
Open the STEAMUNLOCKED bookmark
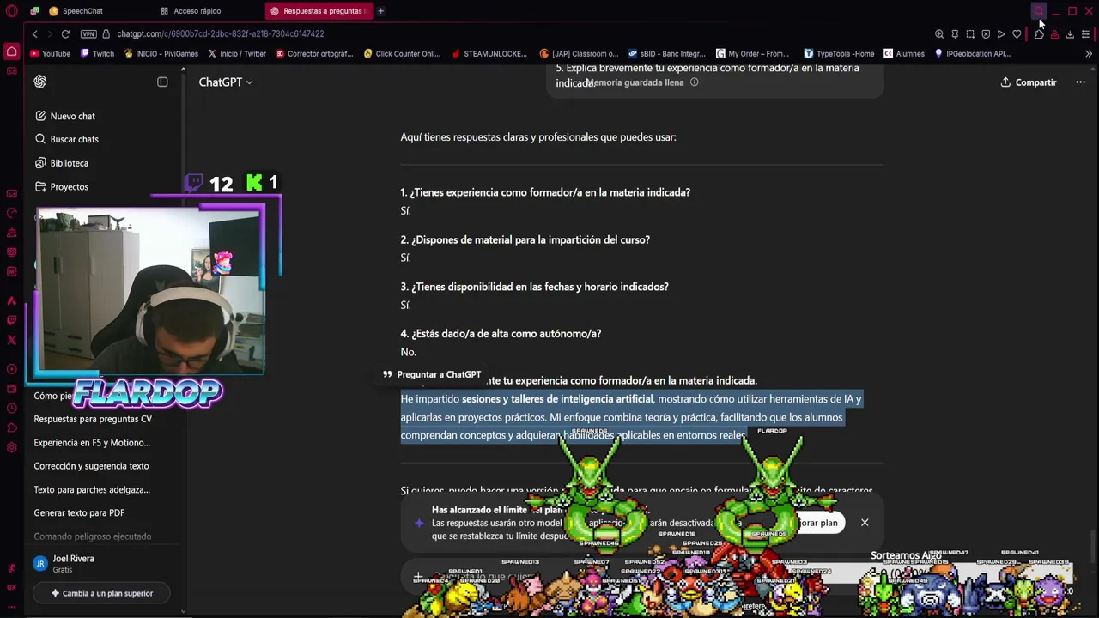pos(489,53)
